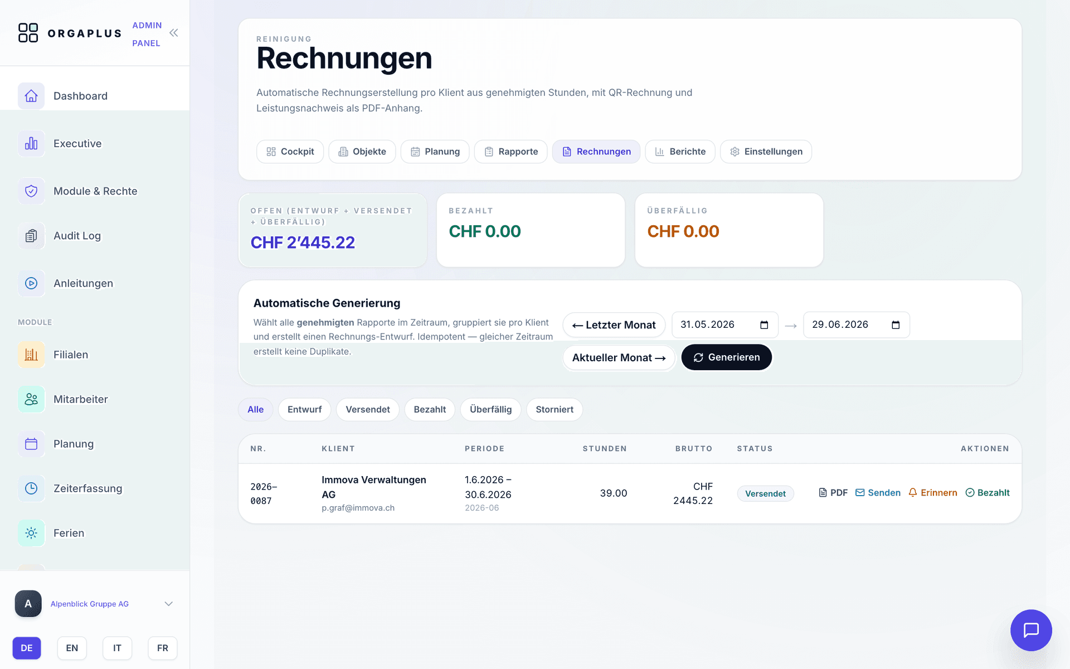Click the Ferien sun icon
The width and height of the screenshot is (1070, 669).
click(x=31, y=533)
